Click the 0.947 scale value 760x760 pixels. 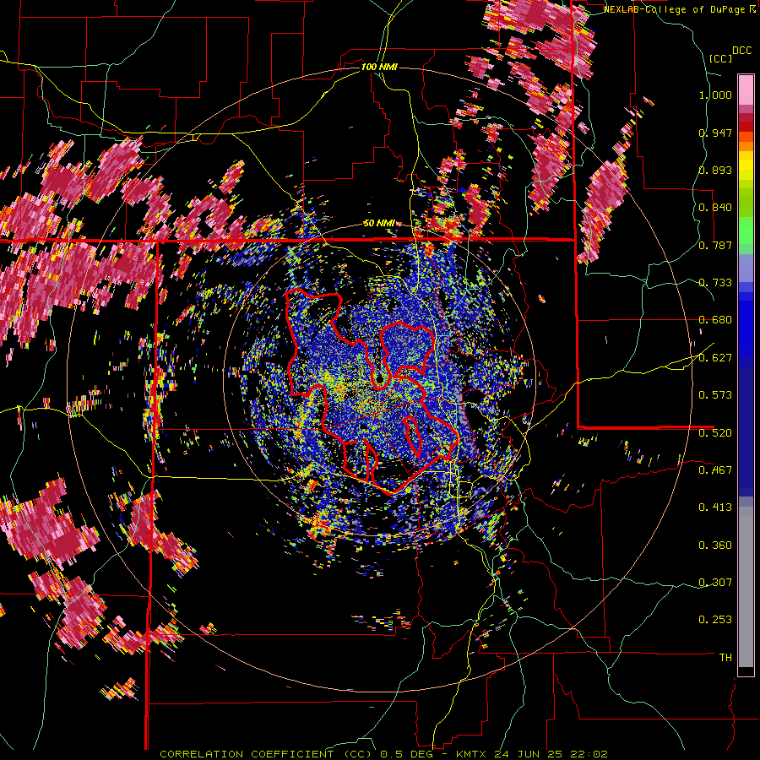click(x=715, y=133)
